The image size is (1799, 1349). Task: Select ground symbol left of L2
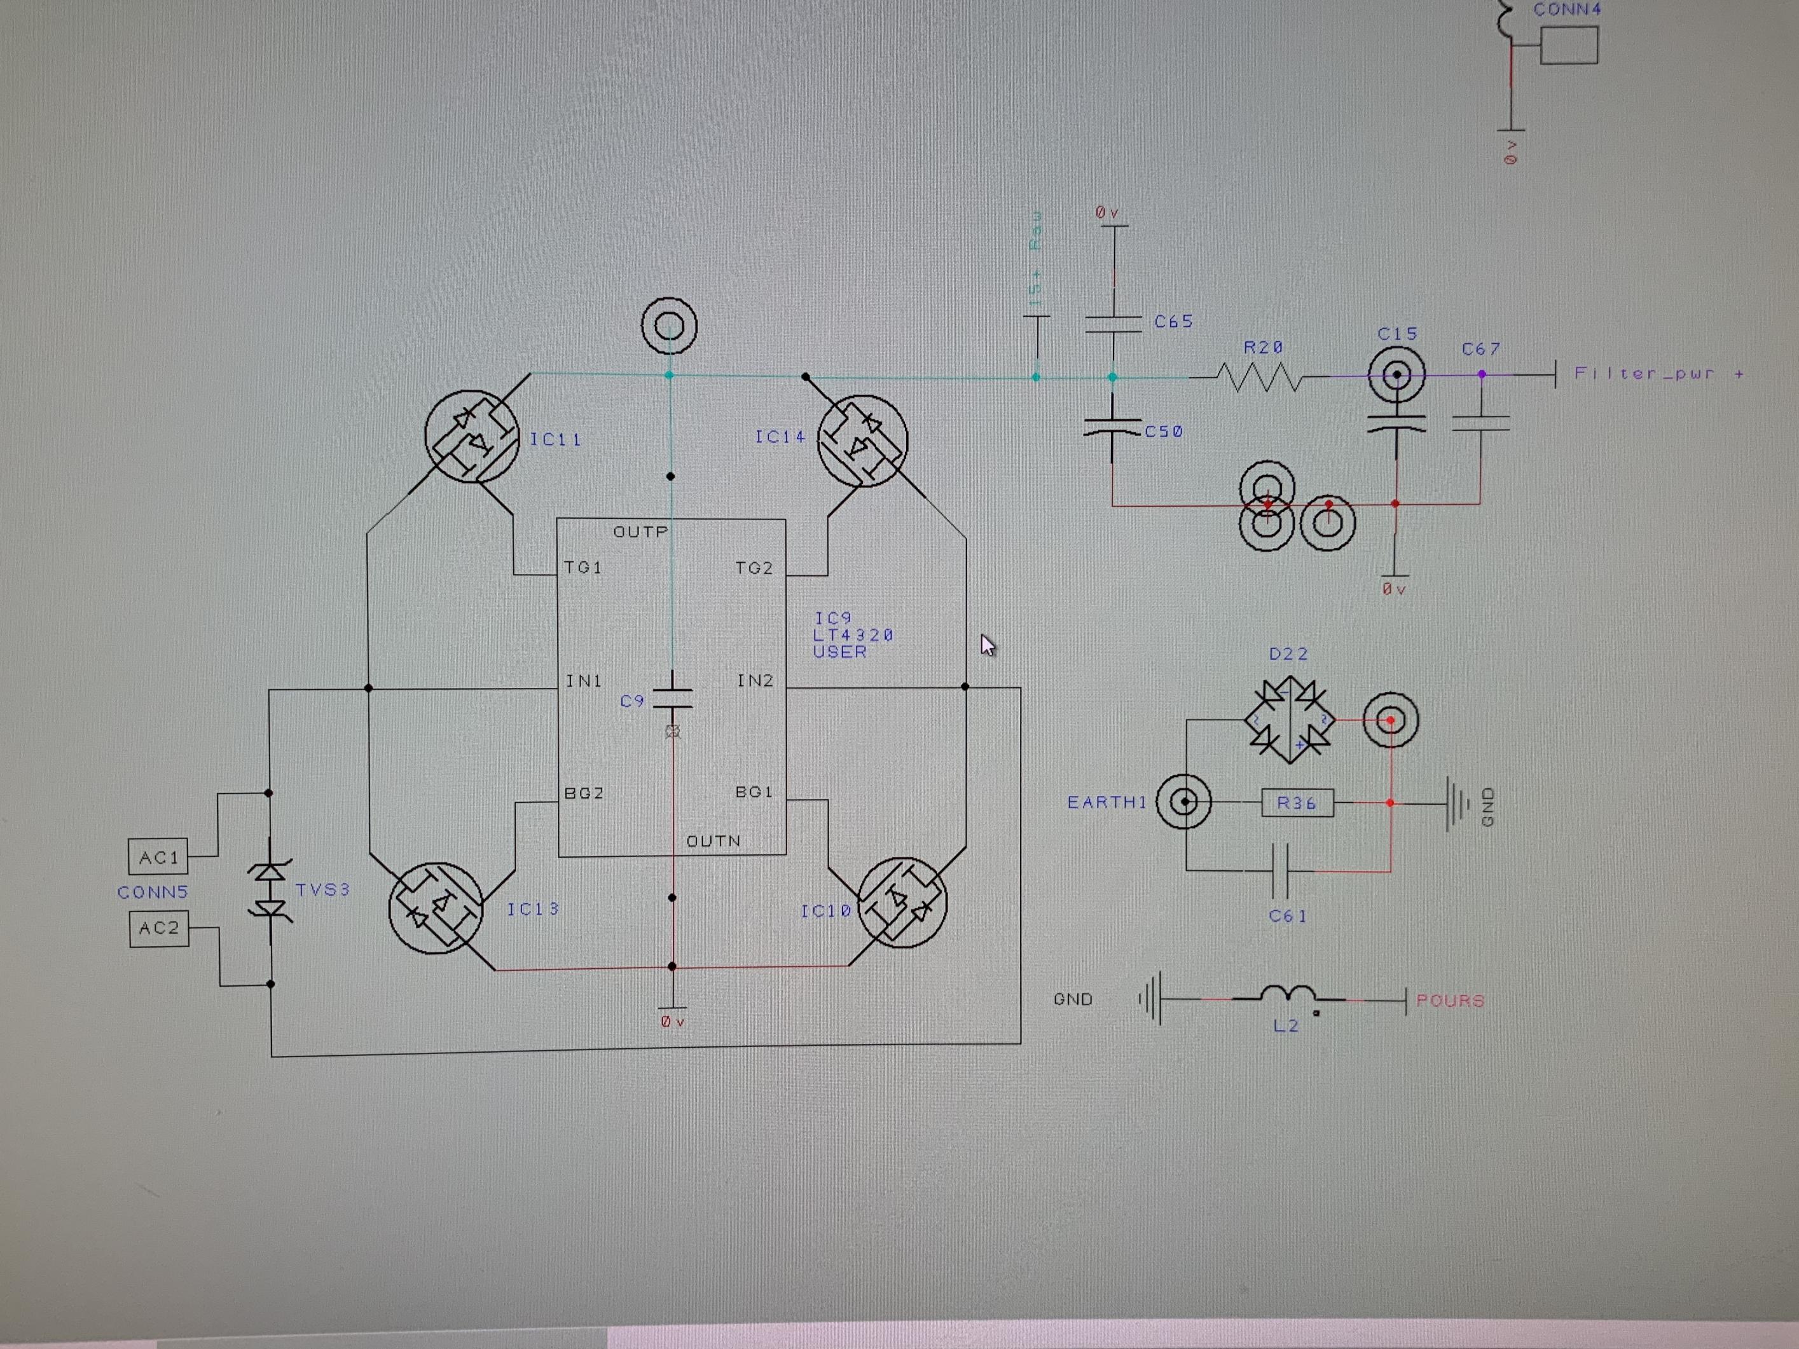[1150, 997]
